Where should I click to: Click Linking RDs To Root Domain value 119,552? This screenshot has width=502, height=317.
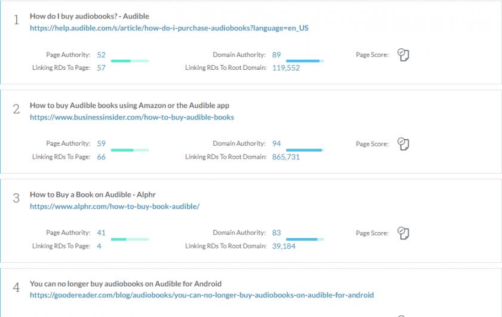pyautogui.click(x=286, y=68)
